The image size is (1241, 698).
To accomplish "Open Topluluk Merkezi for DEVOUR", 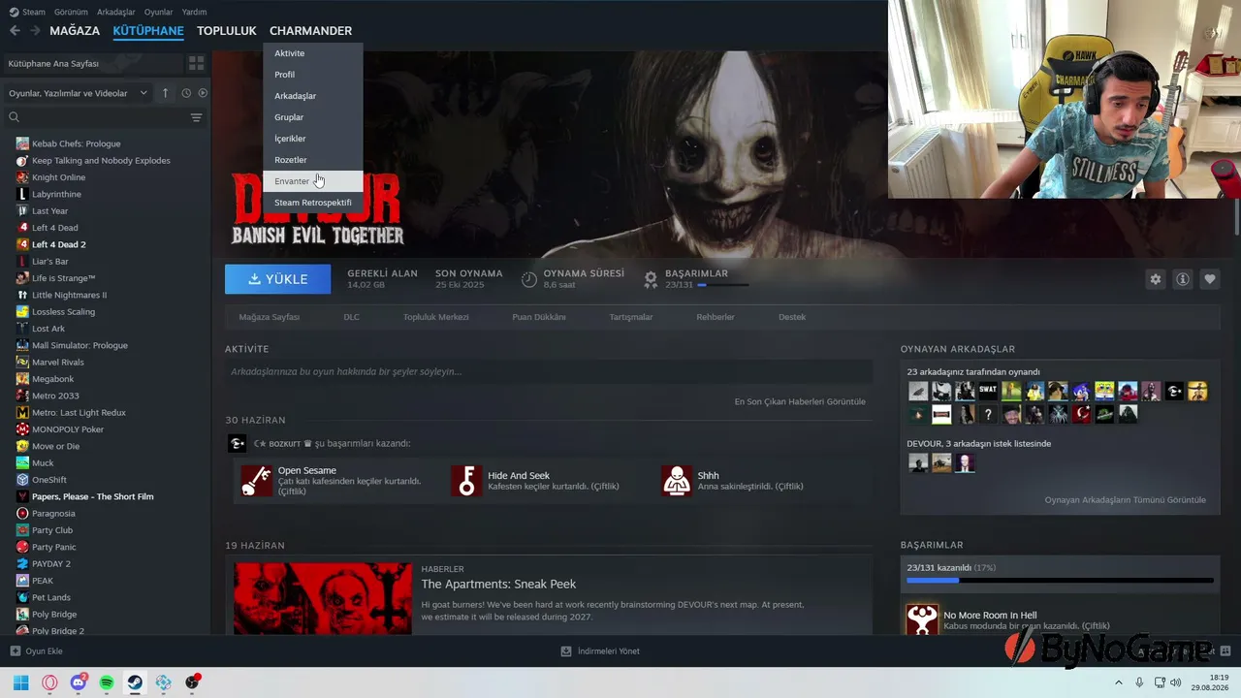I will click(435, 317).
